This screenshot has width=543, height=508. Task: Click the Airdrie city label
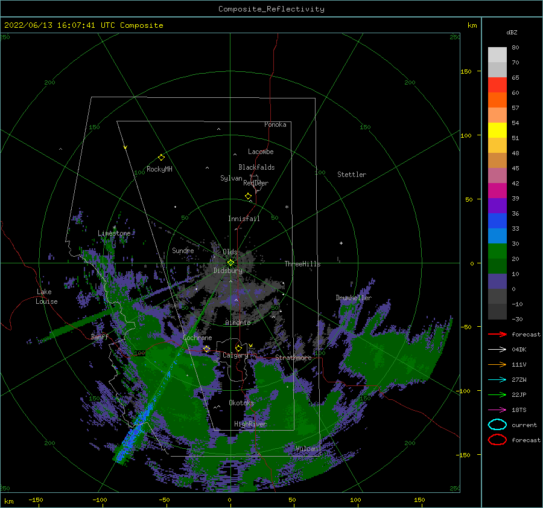click(x=238, y=323)
